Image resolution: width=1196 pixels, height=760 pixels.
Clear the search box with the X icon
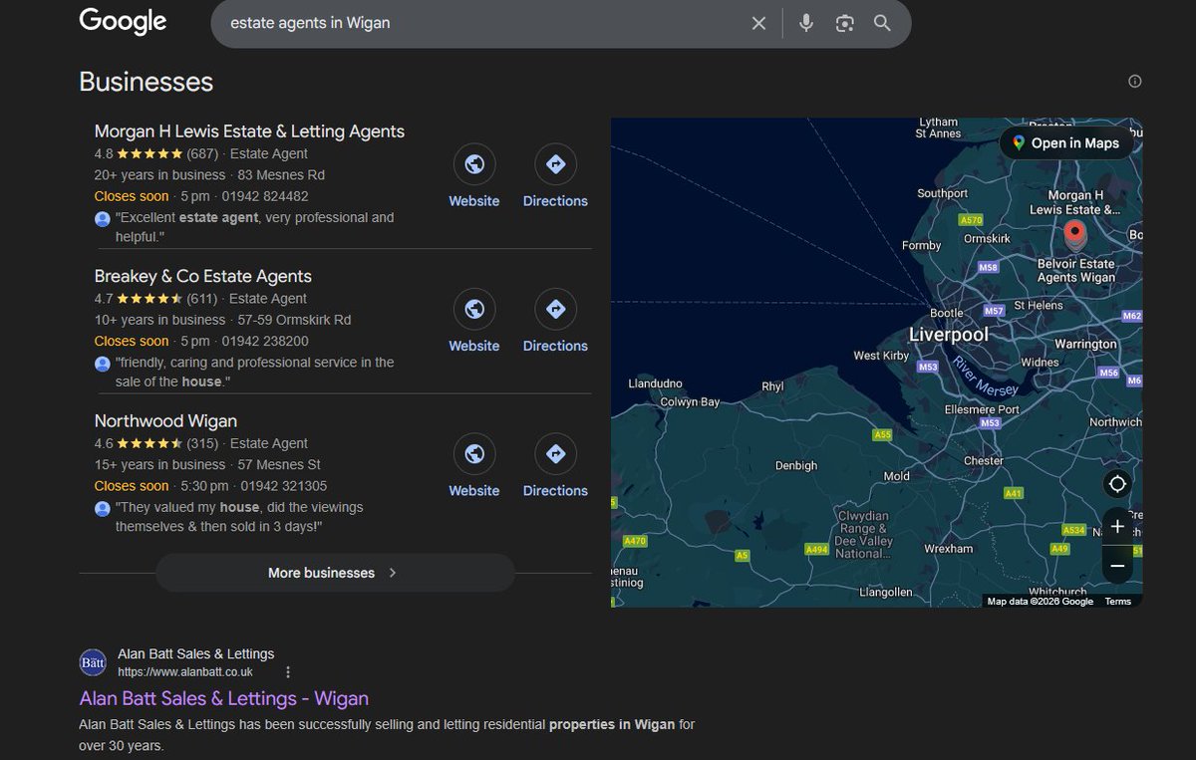point(758,23)
